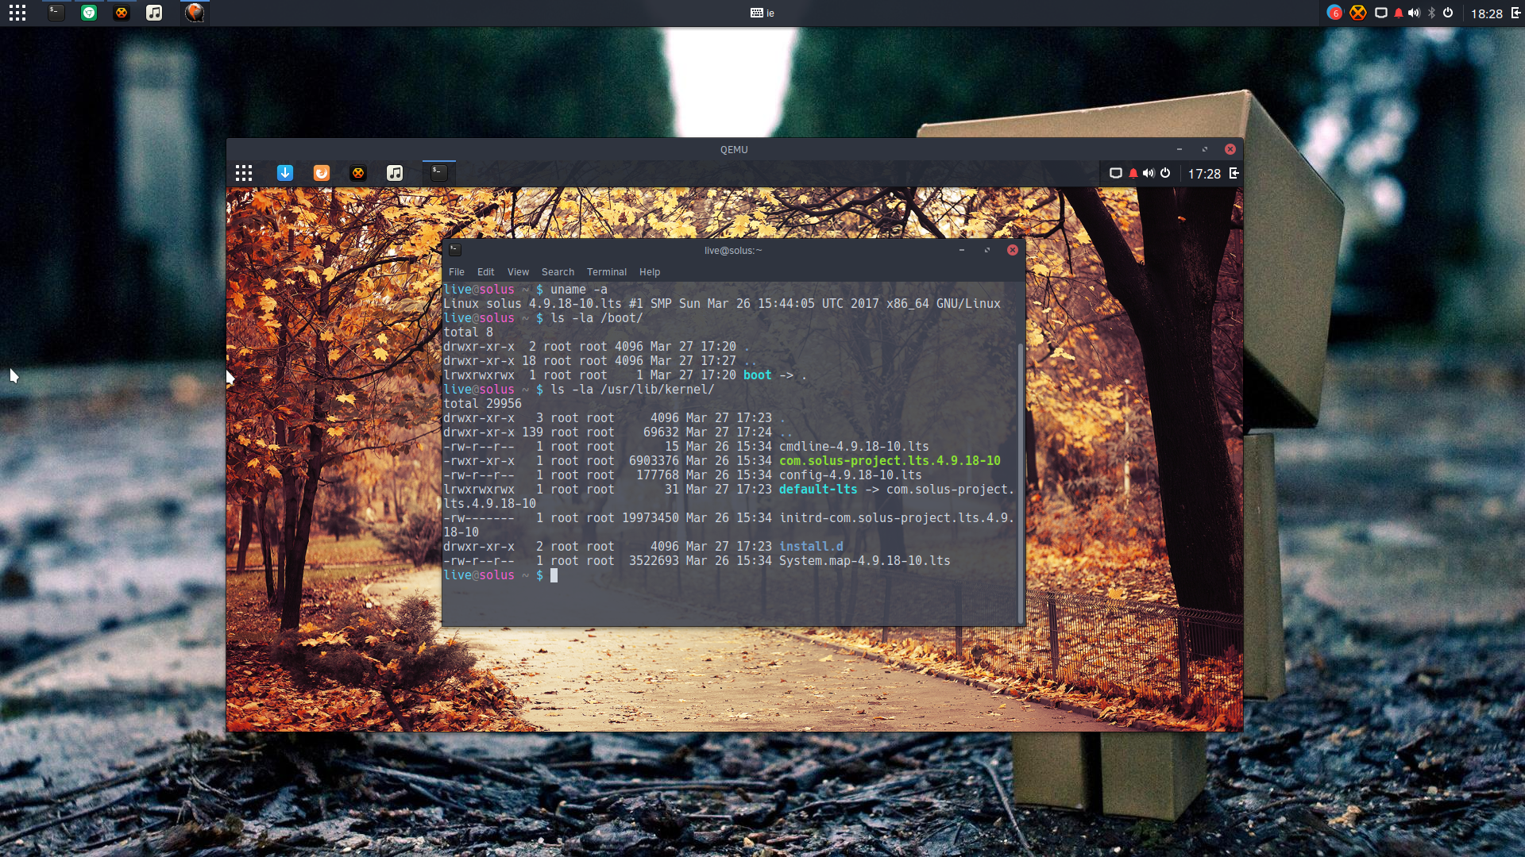
Task: Click 'config-4.9.18-10.lts' filename
Action: pyautogui.click(x=851, y=475)
